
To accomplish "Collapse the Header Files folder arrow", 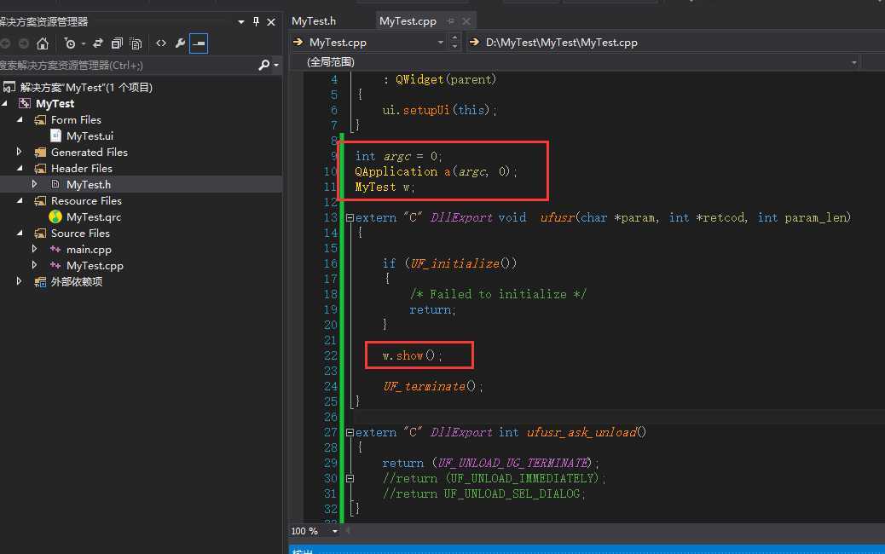I will pos(20,168).
